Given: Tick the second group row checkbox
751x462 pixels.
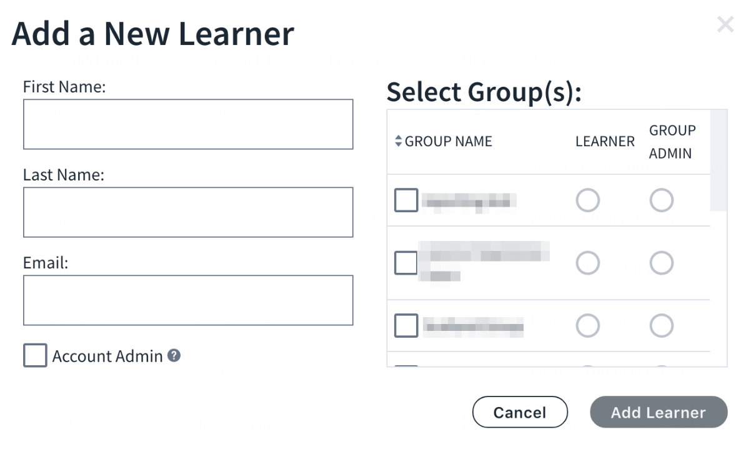Looking at the screenshot, I should pos(406,263).
